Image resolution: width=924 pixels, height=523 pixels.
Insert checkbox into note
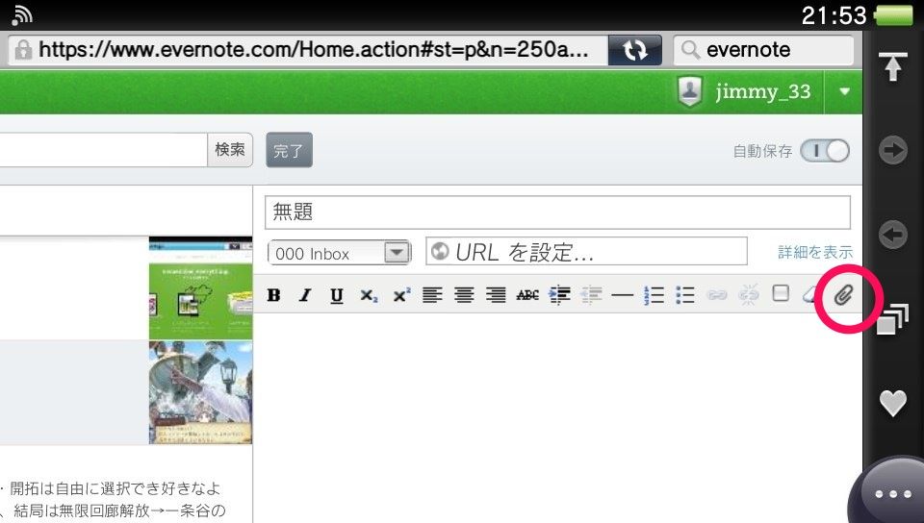point(781,293)
